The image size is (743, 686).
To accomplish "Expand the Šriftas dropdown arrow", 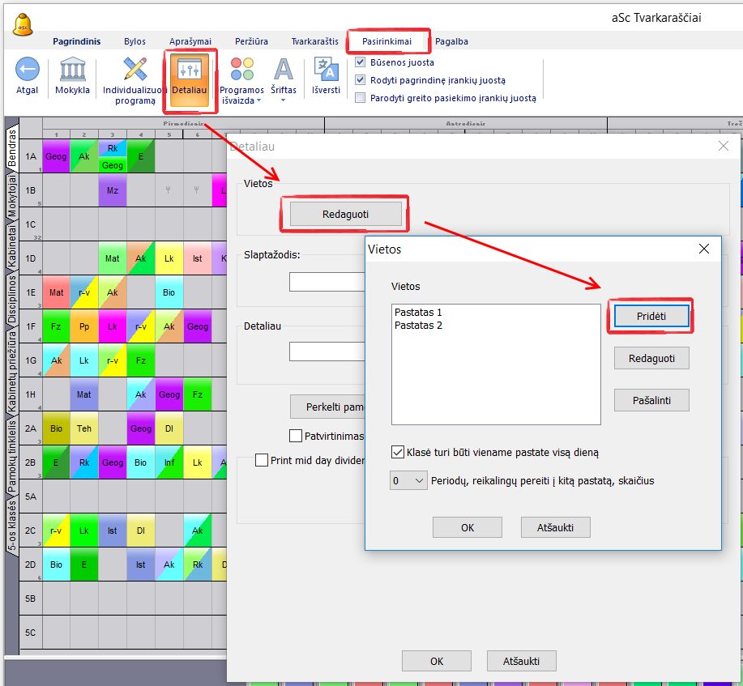I will click(x=284, y=100).
